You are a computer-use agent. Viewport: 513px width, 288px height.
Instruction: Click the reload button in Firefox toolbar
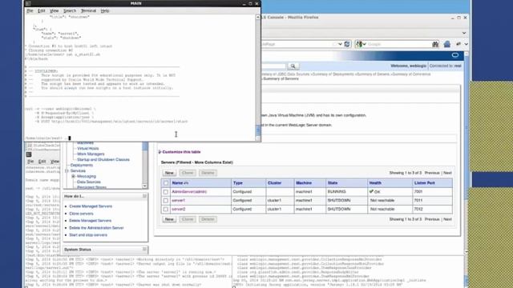(x=347, y=44)
